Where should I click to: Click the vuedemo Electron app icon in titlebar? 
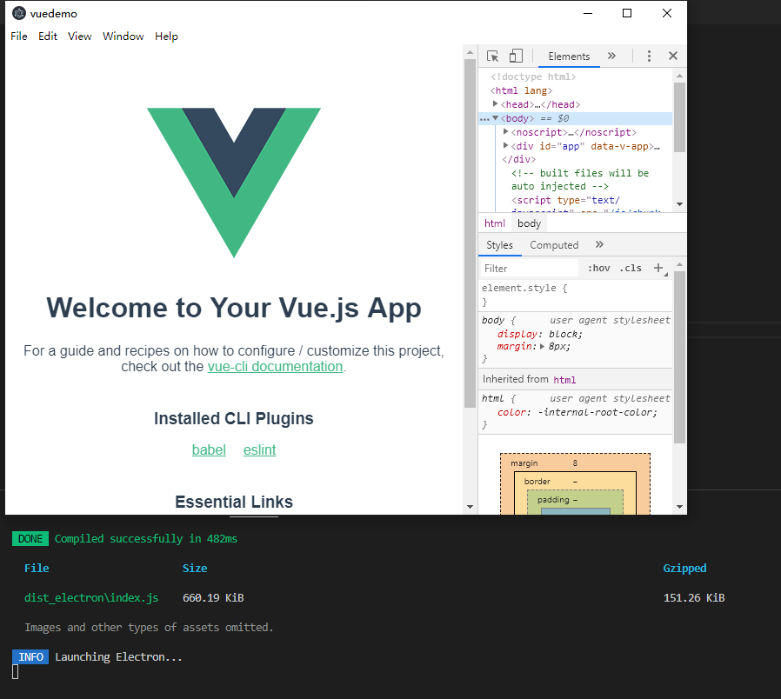click(19, 13)
